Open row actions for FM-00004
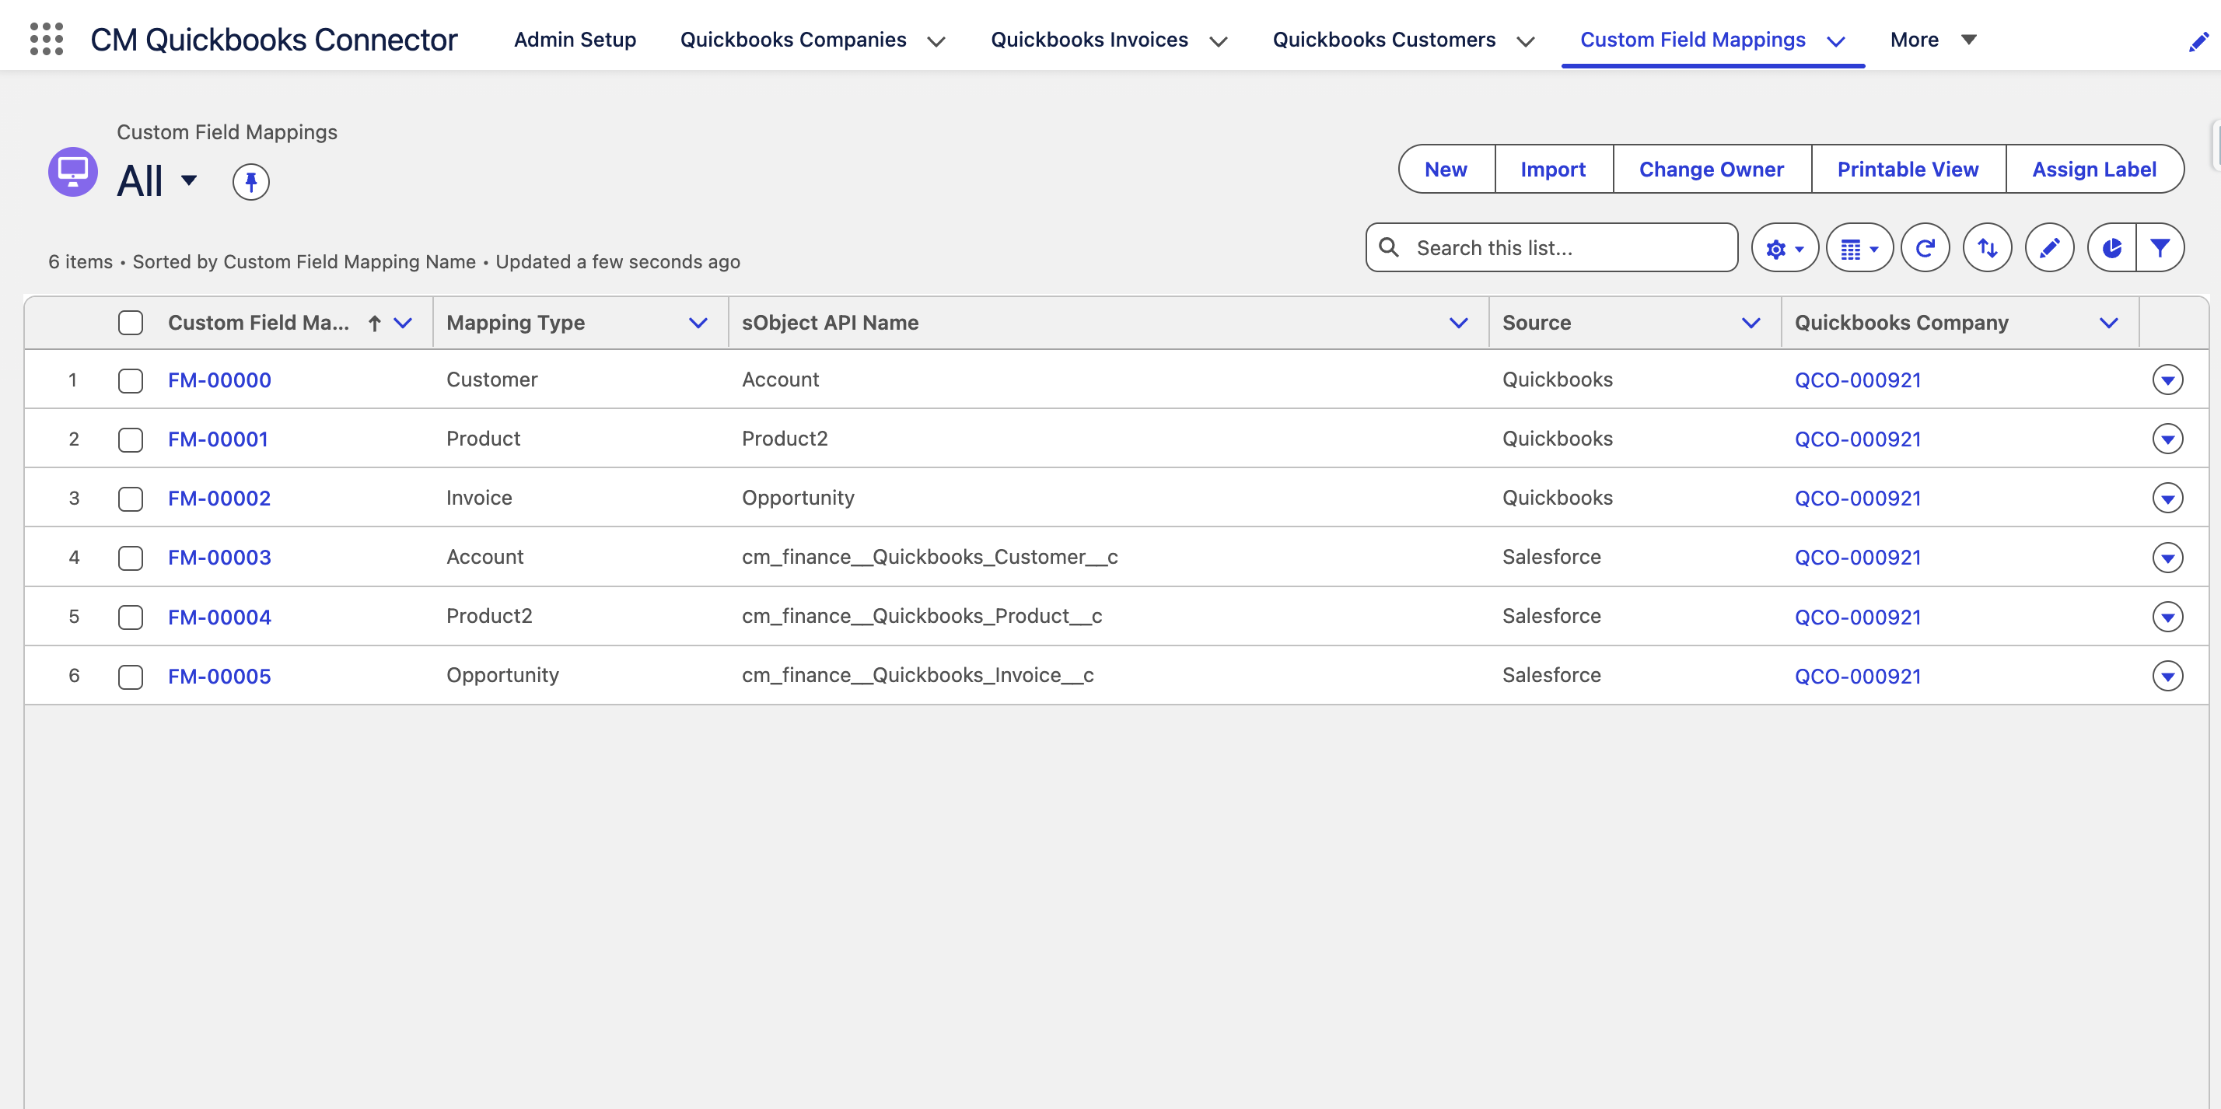This screenshot has height=1109, width=2221. [x=2167, y=617]
